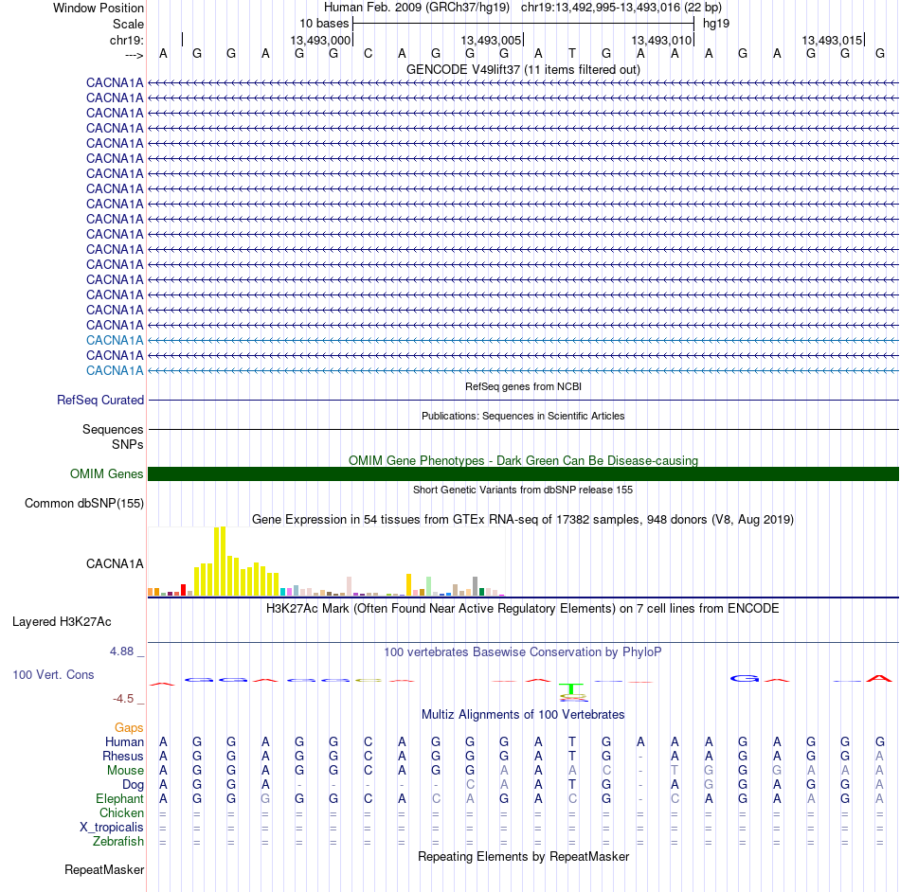The width and height of the screenshot is (900, 892).
Task: Open Multiz Alignments of 100 Vertebrates title
Action: click(x=523, y=715)
